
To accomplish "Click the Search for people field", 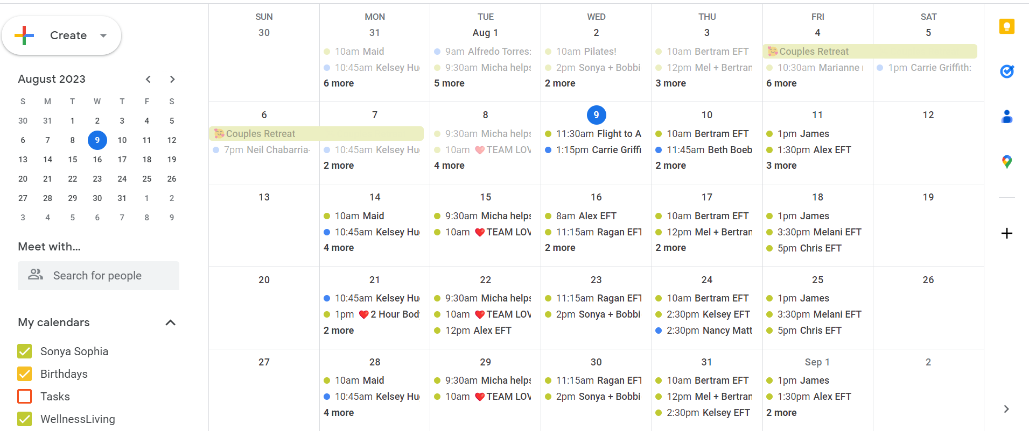I will tap(99, 276).
